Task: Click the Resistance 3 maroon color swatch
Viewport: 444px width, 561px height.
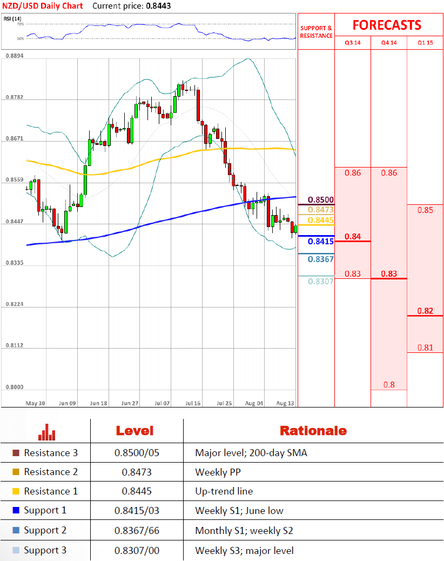Action: [16, 453]
